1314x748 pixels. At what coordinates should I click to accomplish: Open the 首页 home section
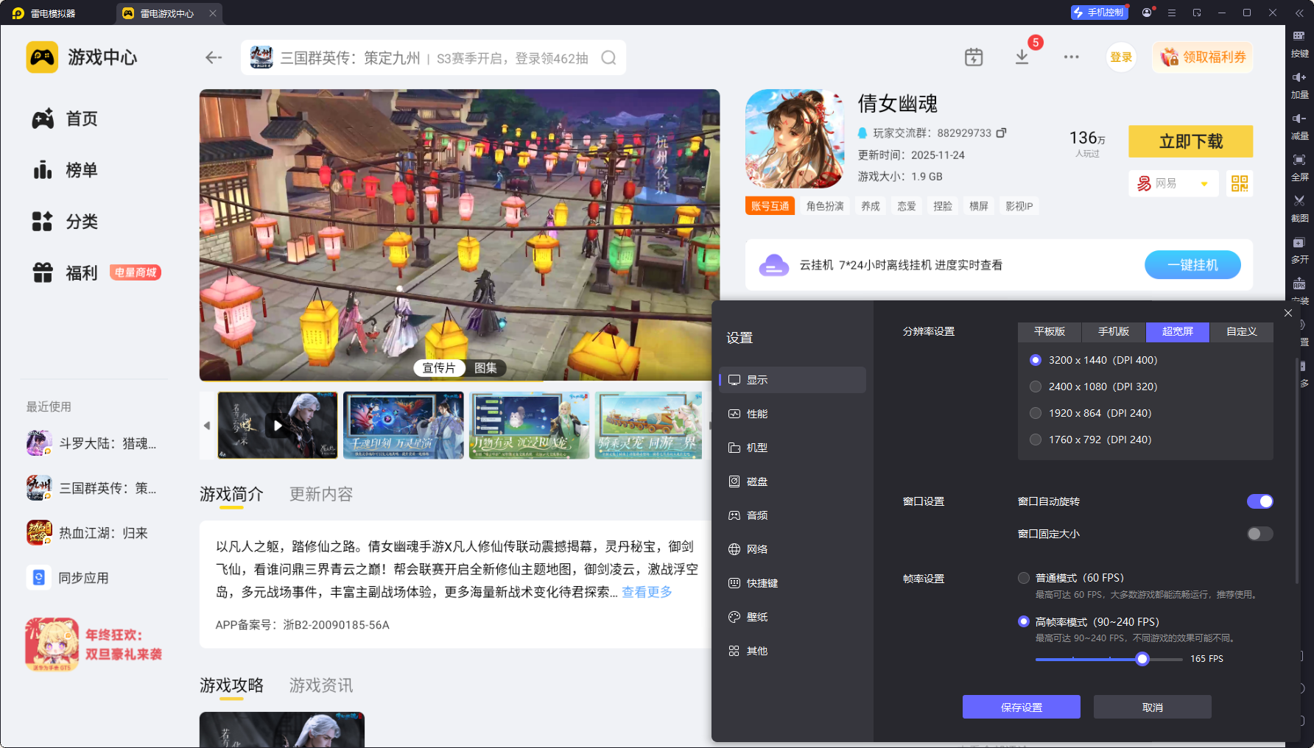click(x=65, y=119)
